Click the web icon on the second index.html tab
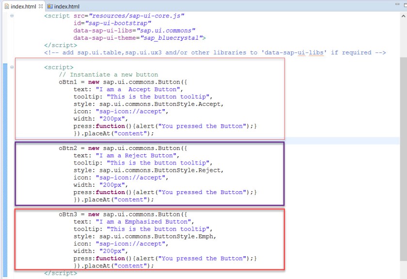Screen dimensions: 407x279 coord(50,6)
